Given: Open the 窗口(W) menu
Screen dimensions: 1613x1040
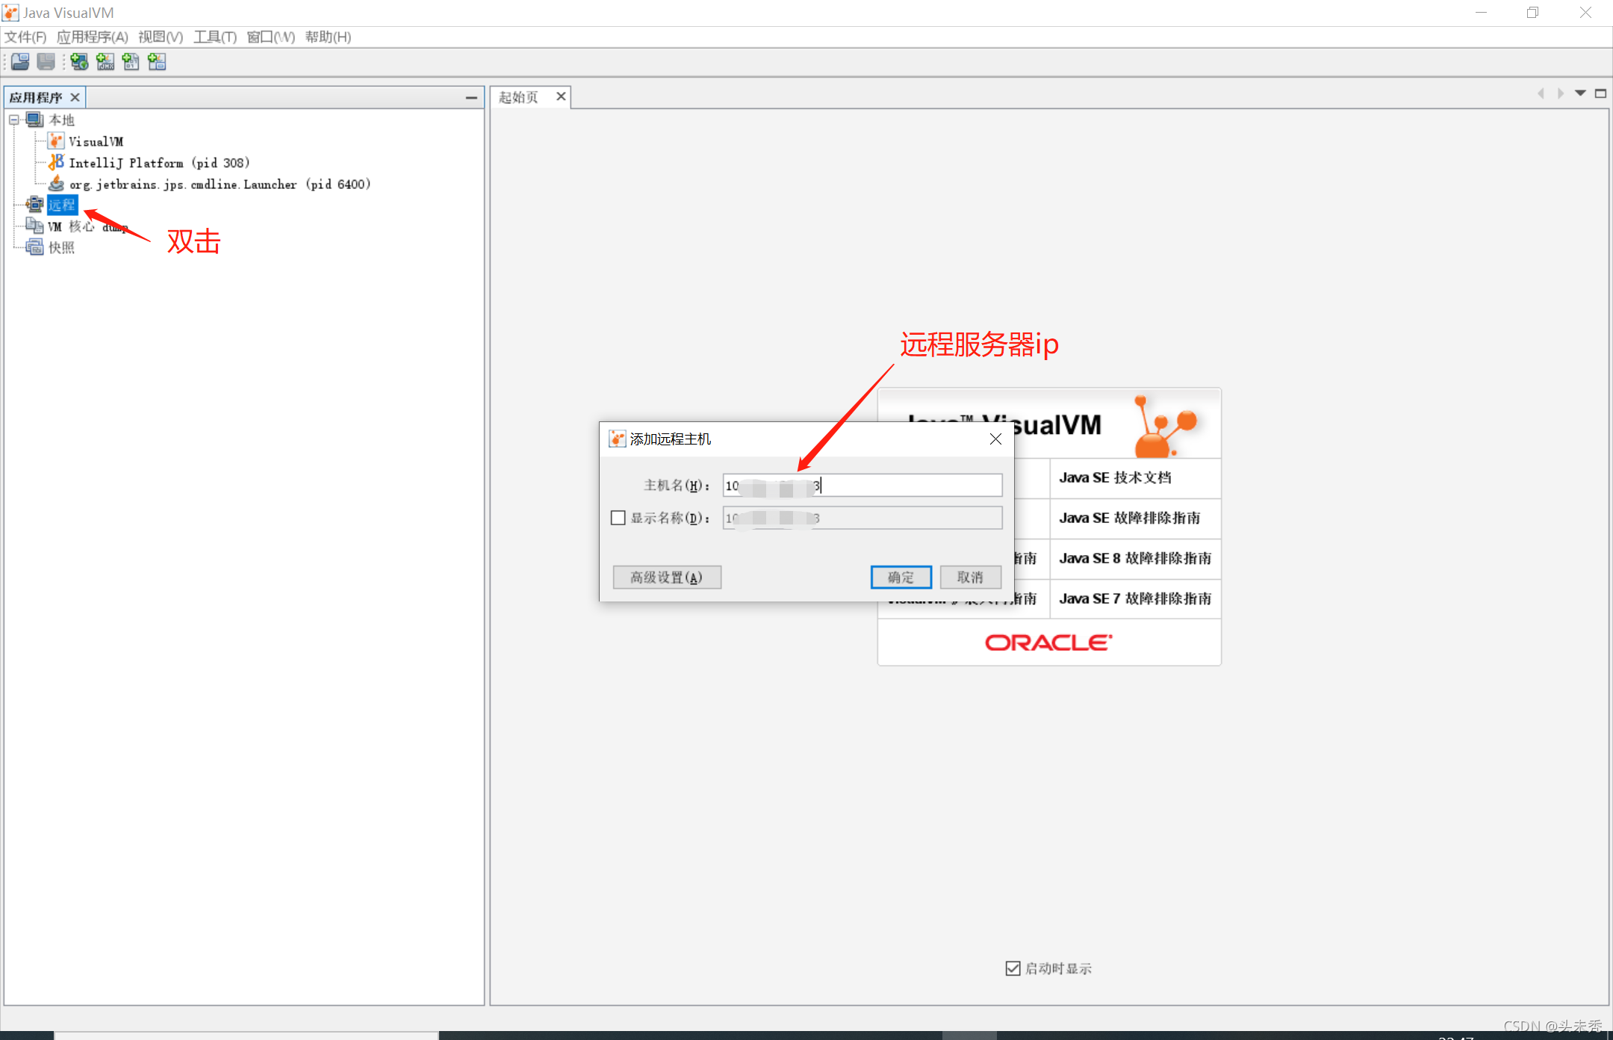Looking at the screenshot, I should (271, 37).
